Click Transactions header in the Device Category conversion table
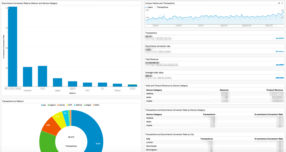Image resolution: width=286 pixels, height=152 pixels. pyautogui.click(x=209, y=114)
